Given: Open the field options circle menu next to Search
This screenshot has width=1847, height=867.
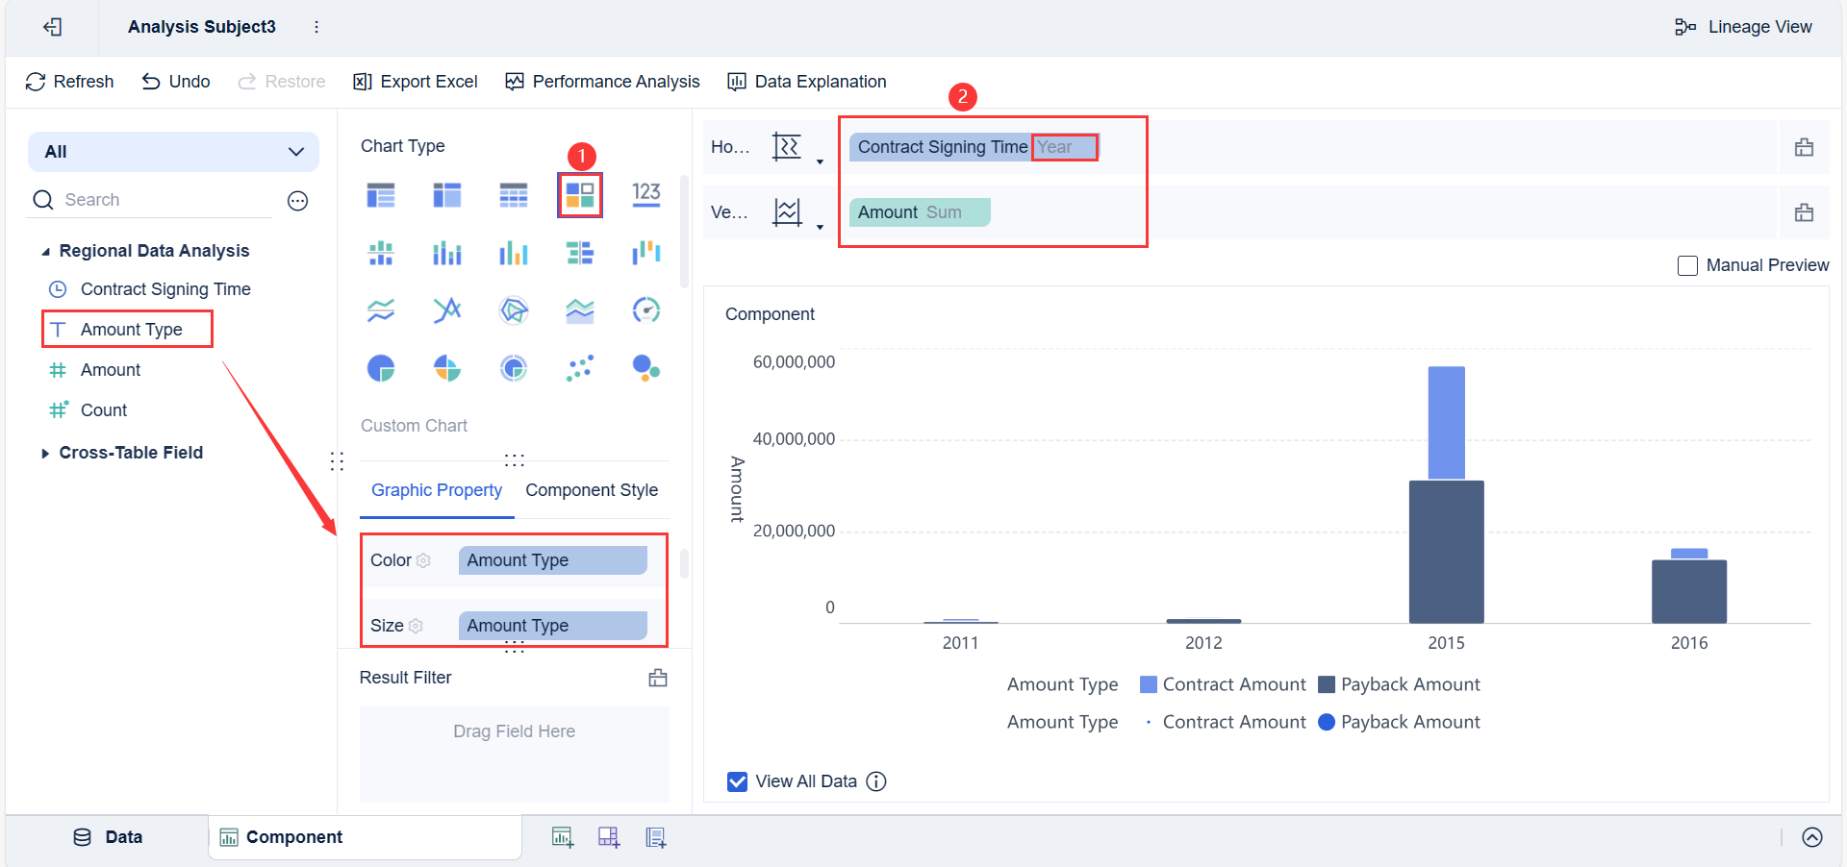Looking at the screenshot, I should [298, 201].
